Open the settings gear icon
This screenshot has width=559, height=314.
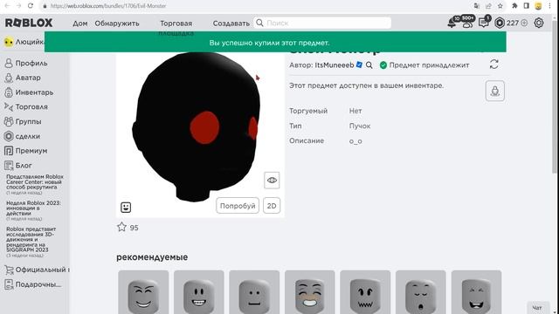(x=539, y=23)
